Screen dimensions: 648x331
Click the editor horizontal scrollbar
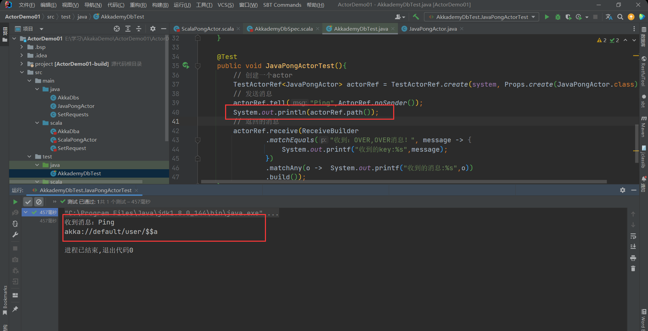[404, 182]
